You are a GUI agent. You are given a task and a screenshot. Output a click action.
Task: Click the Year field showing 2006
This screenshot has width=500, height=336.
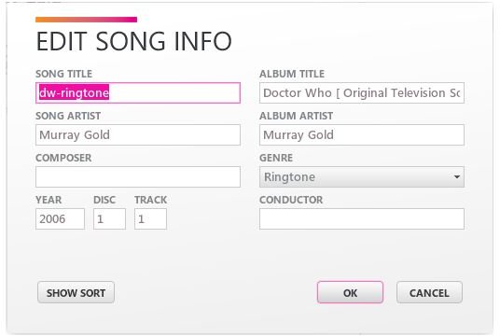[x=60, y=219]
